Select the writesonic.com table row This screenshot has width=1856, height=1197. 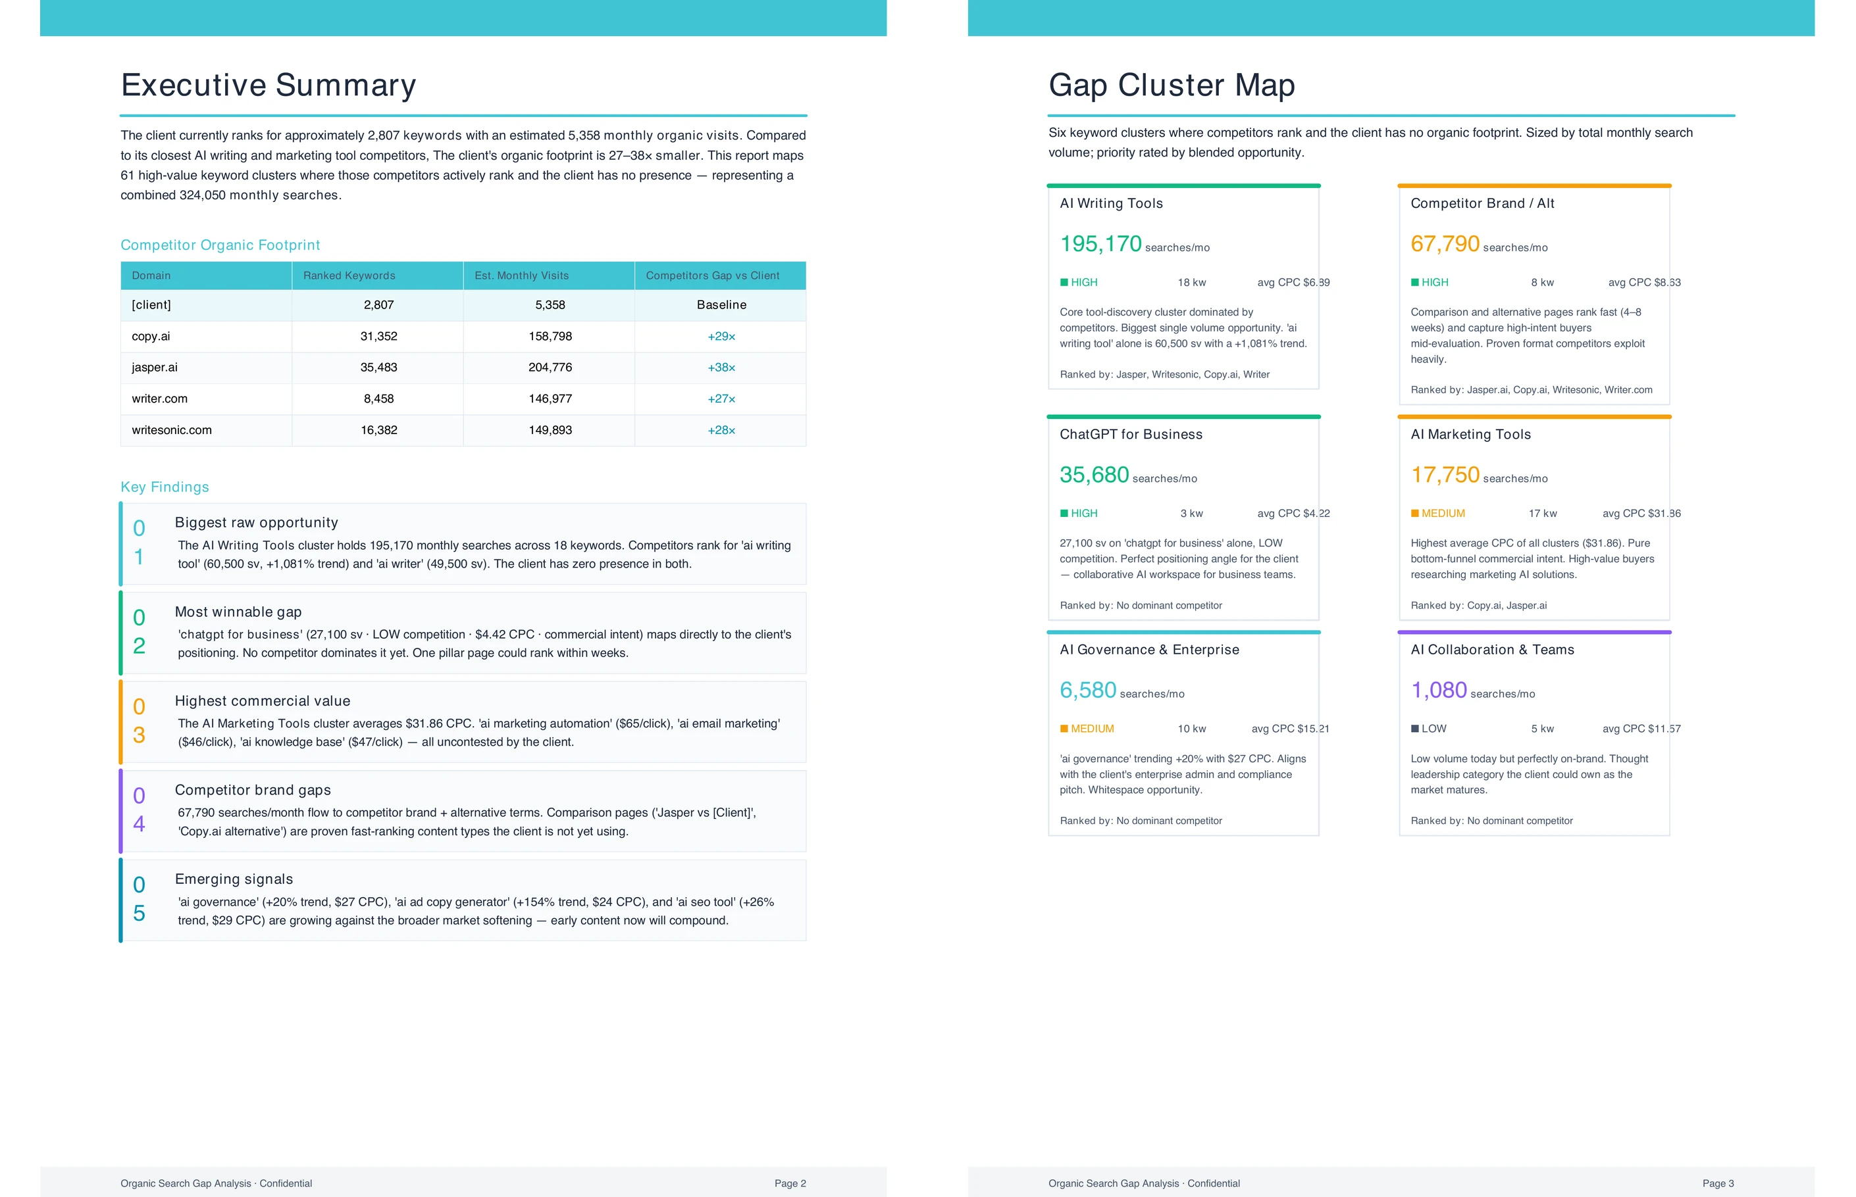click(x=172, y=430)
